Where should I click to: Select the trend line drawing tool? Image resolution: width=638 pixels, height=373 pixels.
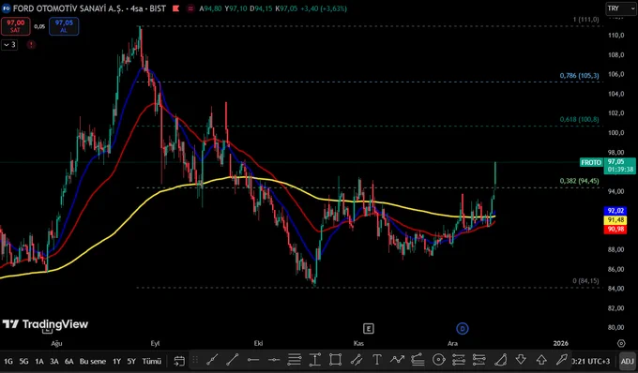(x=212, y=360)
